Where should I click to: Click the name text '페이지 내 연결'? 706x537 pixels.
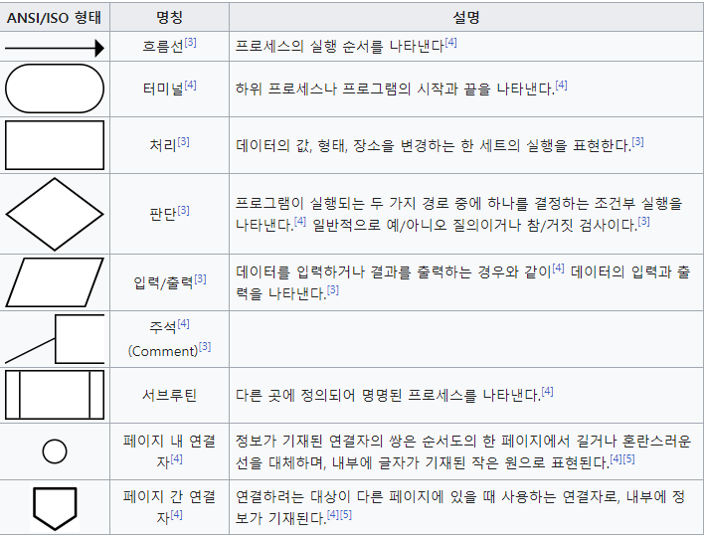click(x=169, y=442)
